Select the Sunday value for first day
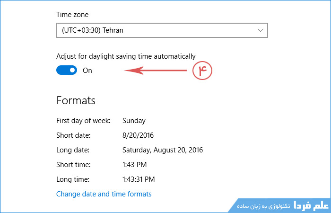331x213 pixels. point(134,121)
